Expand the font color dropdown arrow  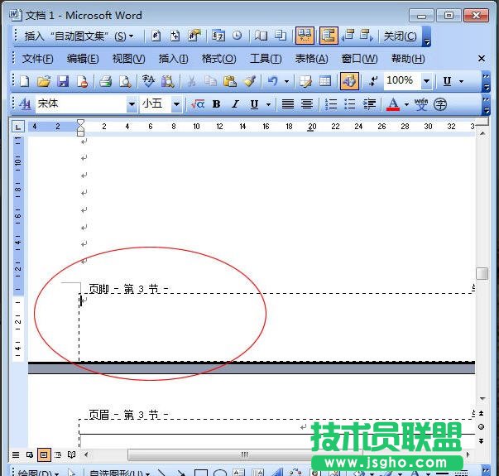(x=406, y=104)
